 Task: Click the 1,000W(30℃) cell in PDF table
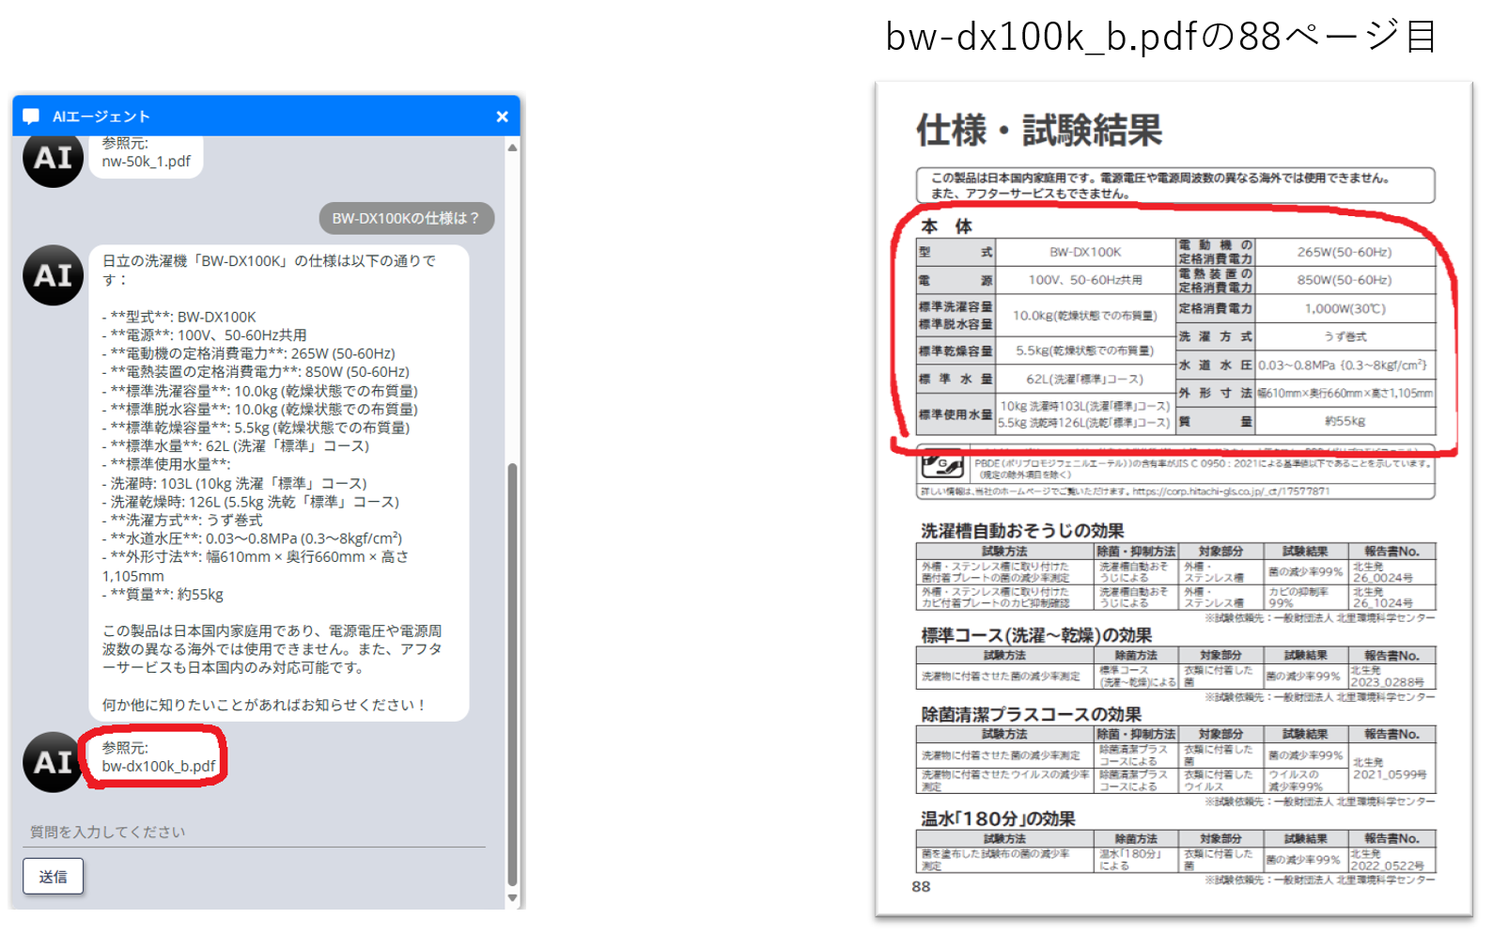pos(1344,308)
